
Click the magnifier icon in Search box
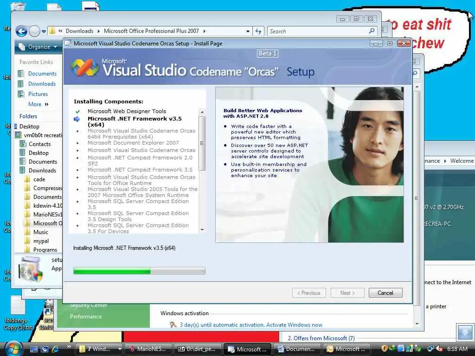click(x=372, y=31)
